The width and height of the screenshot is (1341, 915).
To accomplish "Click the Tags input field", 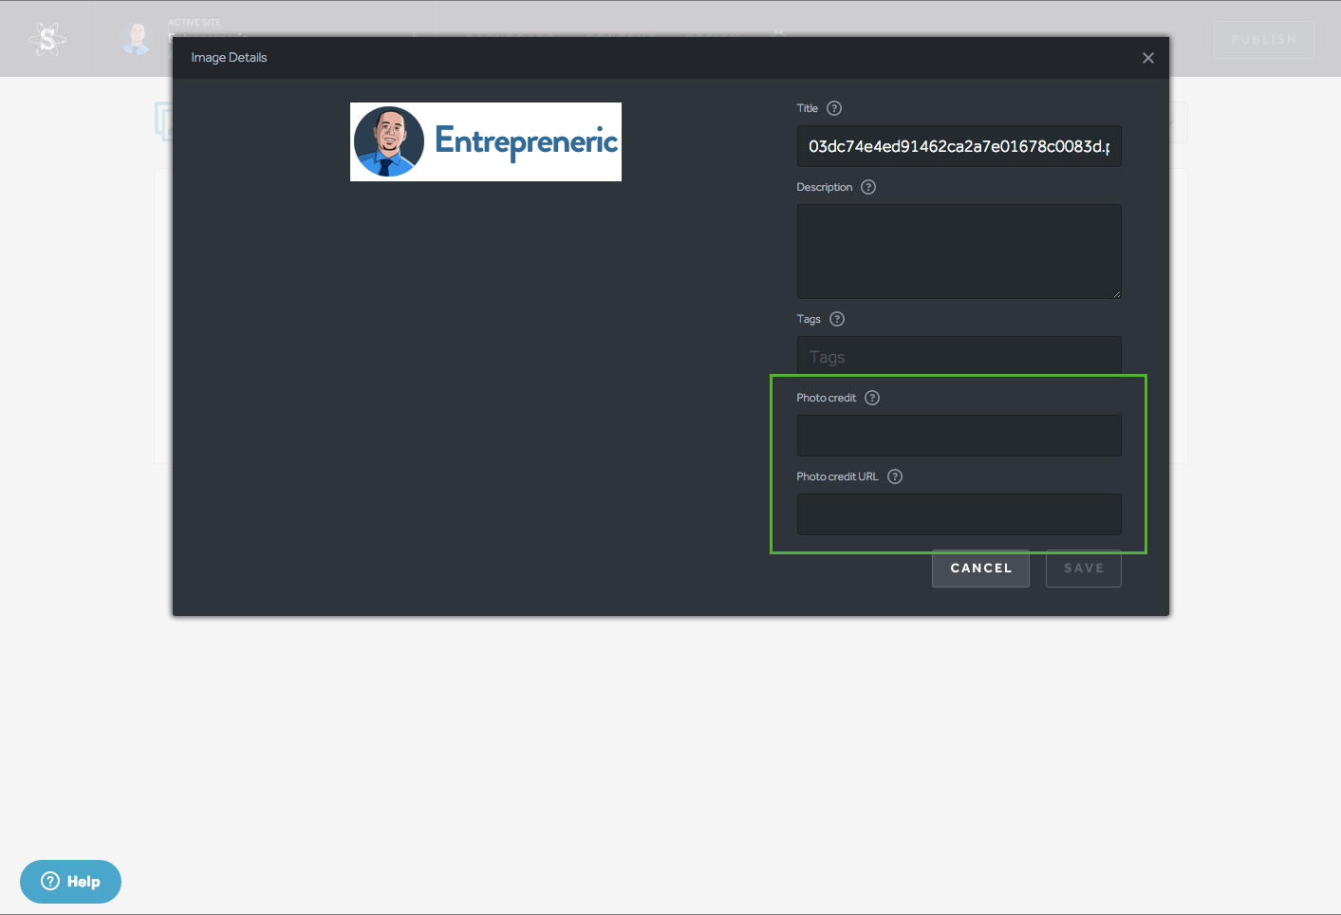I will click(x=959, y=356).
